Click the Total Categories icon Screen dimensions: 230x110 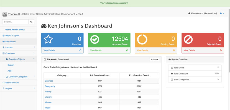pos(172,79)
